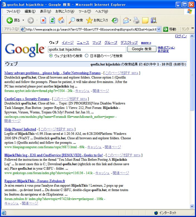
Task: Click the status bar page icon
Action: (x=4, y=213)
